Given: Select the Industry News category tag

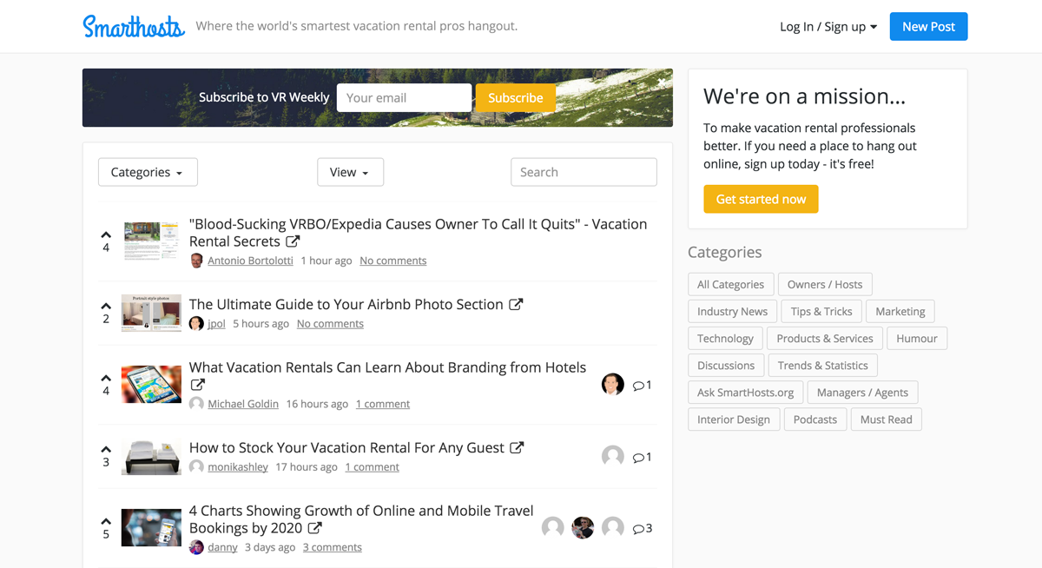Looking at the screenshot, I should (732, 311).
